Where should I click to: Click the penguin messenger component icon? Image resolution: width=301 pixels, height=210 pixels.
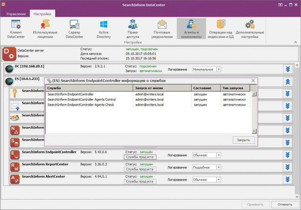[x=15, y=118]
